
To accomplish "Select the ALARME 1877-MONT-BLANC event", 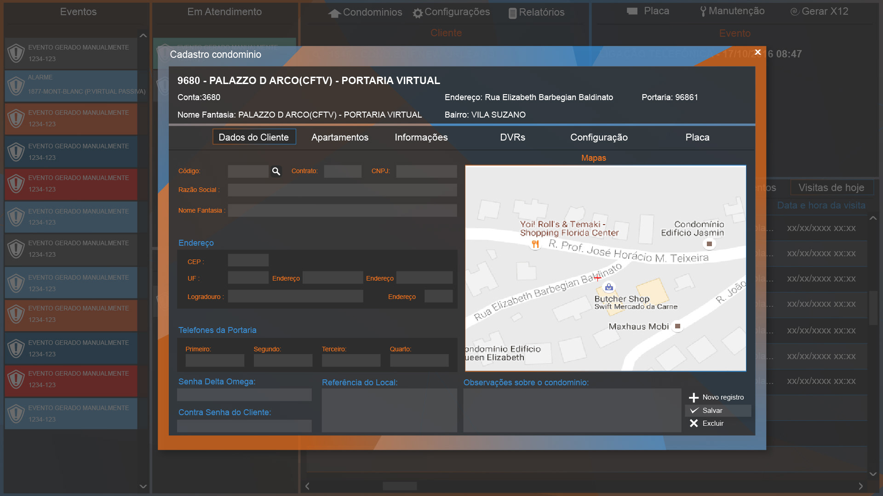I will pos(71,86).
